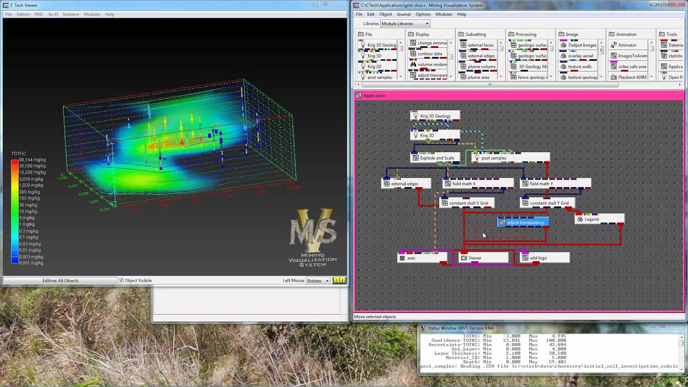Screen dimensions: 688x387
Task: Pick plume volume module in Subsetting library
Action: [x=478, y=67]
